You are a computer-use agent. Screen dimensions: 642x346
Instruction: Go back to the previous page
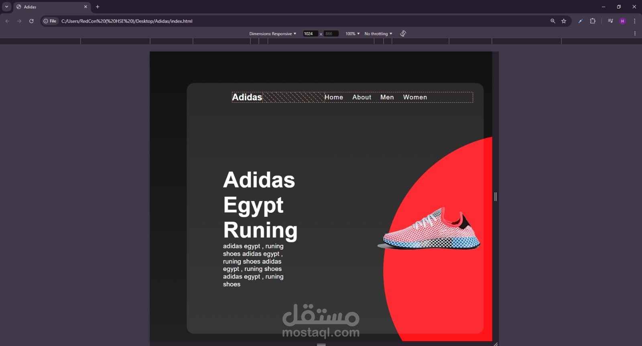[x=7, y=21]
